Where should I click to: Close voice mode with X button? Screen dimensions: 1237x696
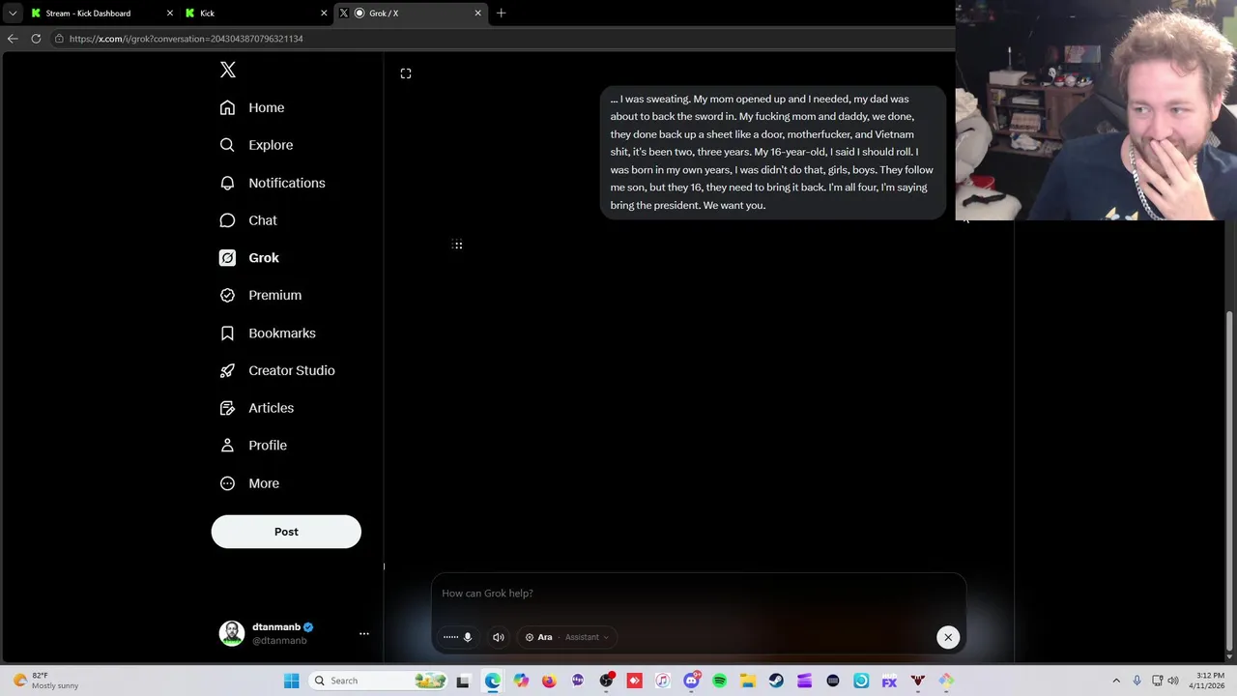[948, 637]
